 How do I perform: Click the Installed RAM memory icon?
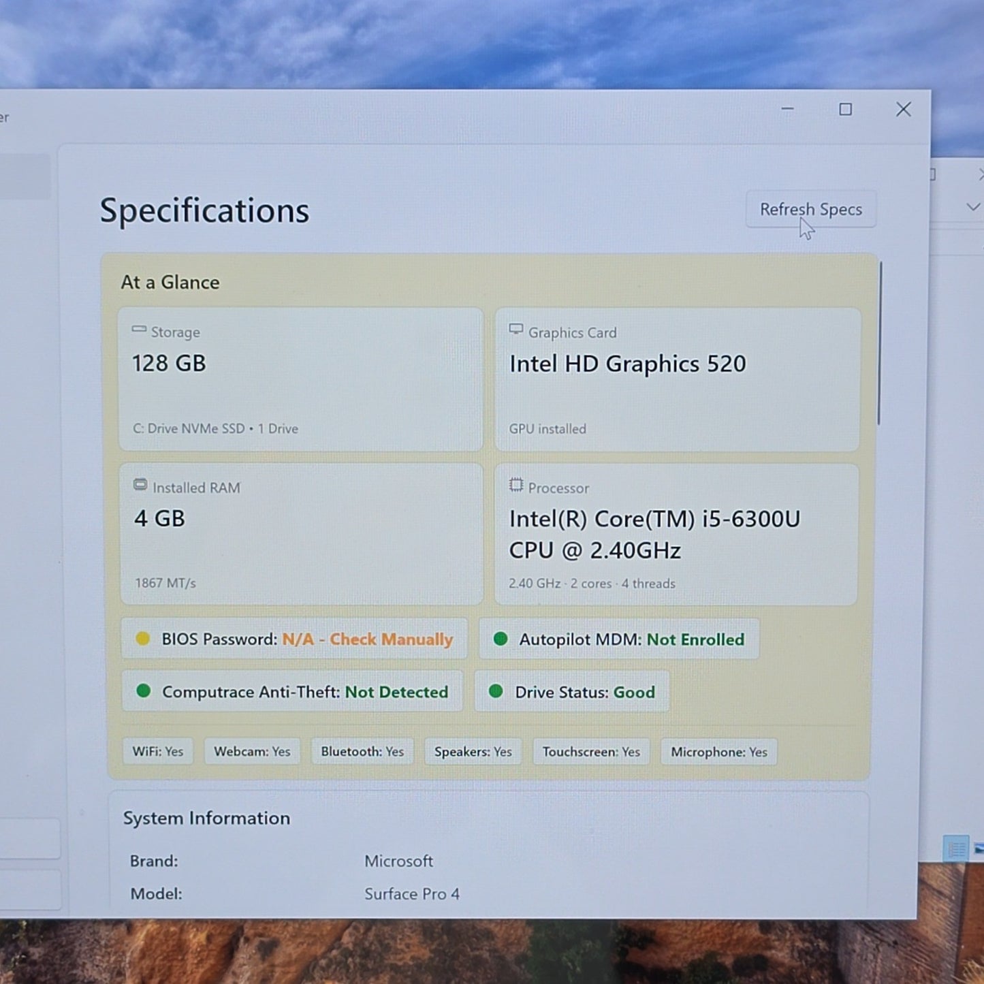pyautogui.click(x=140, y=485)
